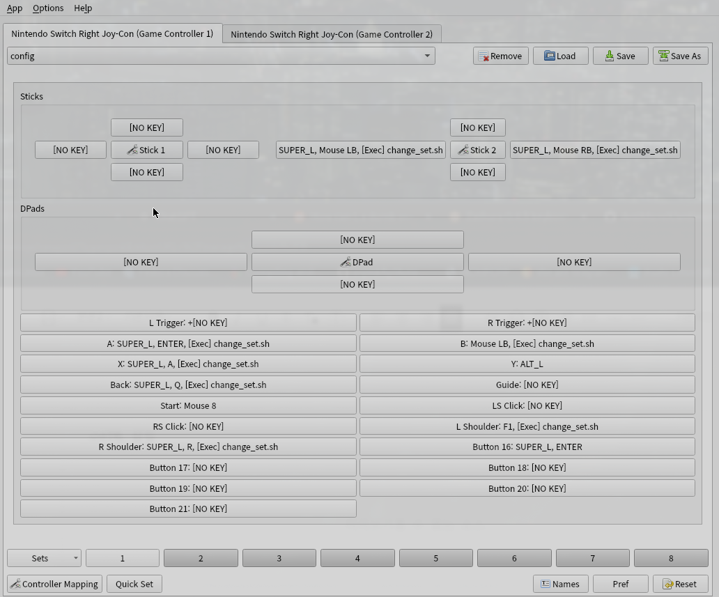Switch to Game Controller 2 tab
The image size is (719, 597).
332,34
